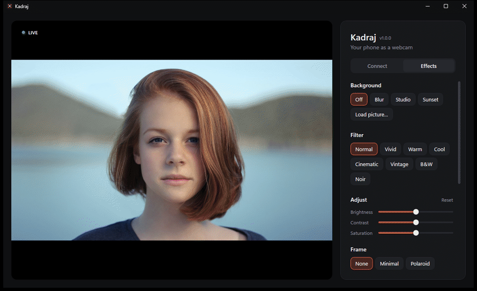Apply the Vivid filter
This screenshot has height=291, width=477.
tap(391, 149)
